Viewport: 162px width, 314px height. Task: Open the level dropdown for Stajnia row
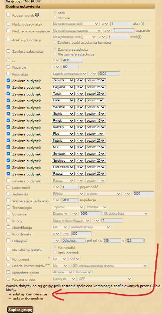[x=96, y=114]
